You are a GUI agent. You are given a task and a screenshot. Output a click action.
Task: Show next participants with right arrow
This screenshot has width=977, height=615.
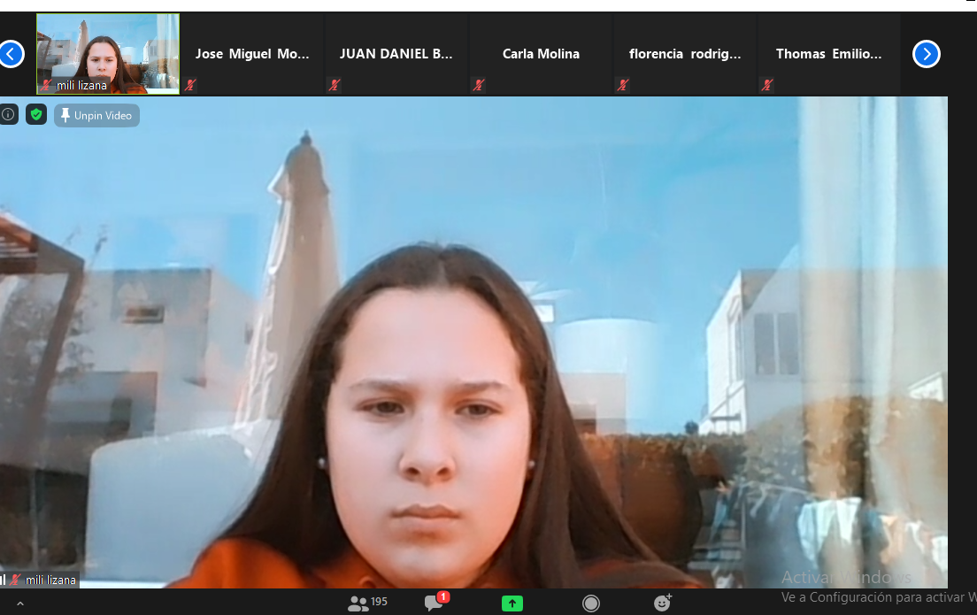[926, 54]
